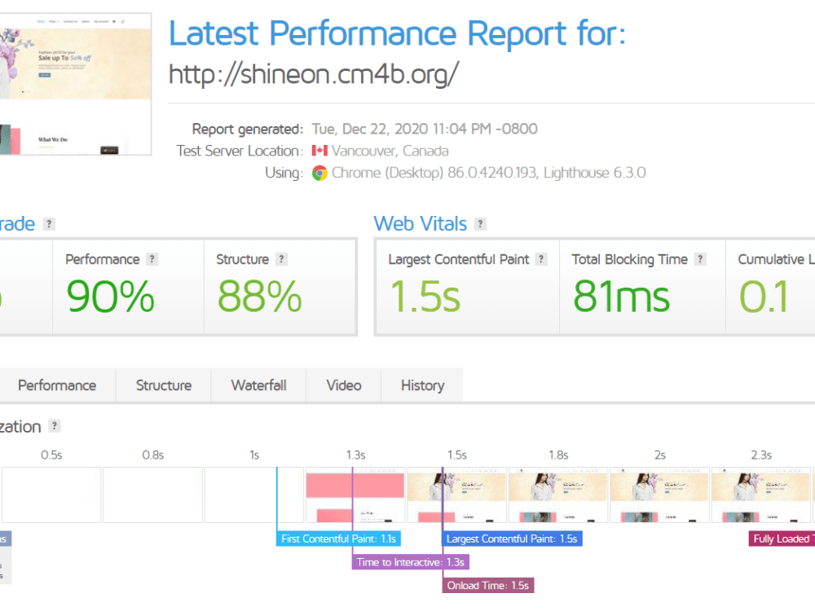The image size is (815, 611).
Task: Click the 81ms Total Blocking Time value
Action: [x=621, y=297]
